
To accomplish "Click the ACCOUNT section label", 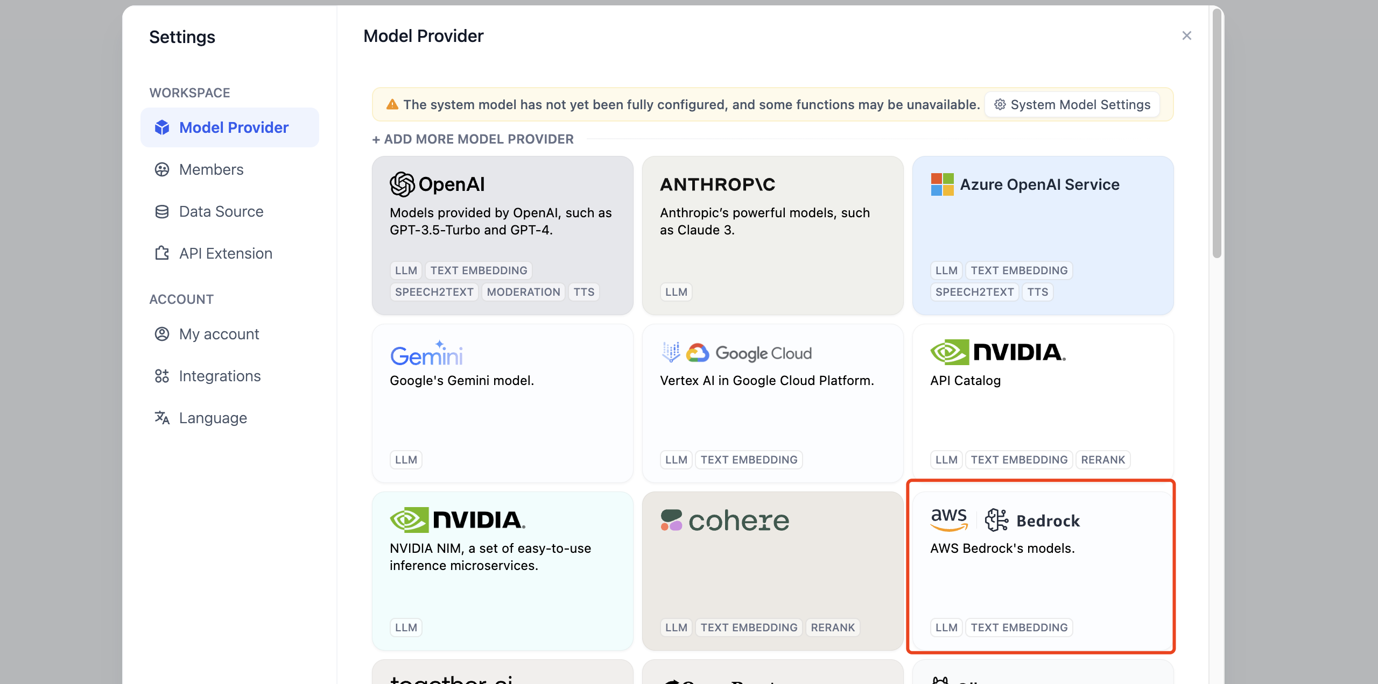I will 181,300.
